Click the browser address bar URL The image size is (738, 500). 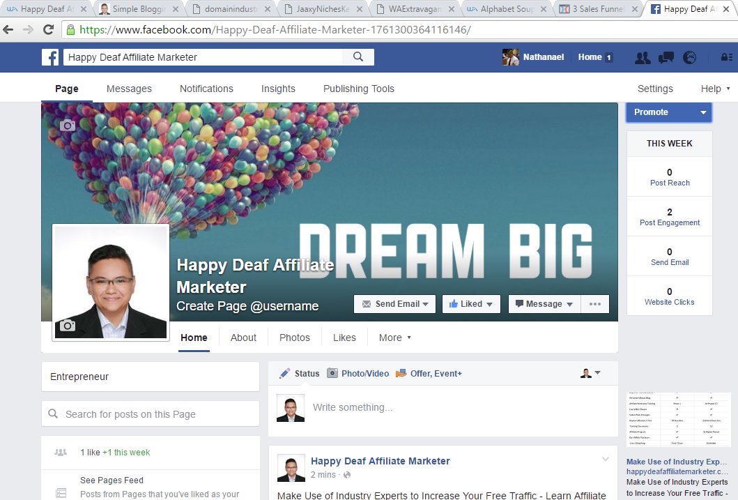[275, 30]
